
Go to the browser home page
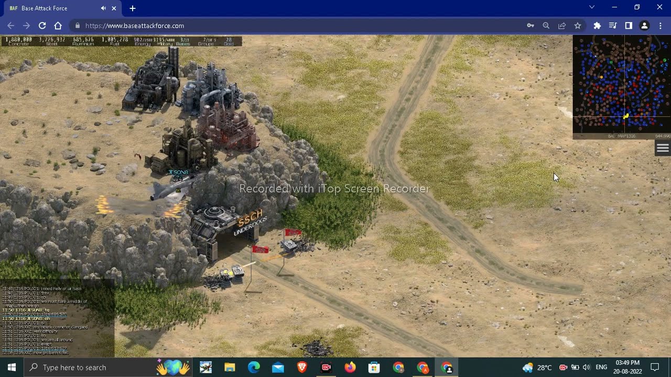coord(58,26)
